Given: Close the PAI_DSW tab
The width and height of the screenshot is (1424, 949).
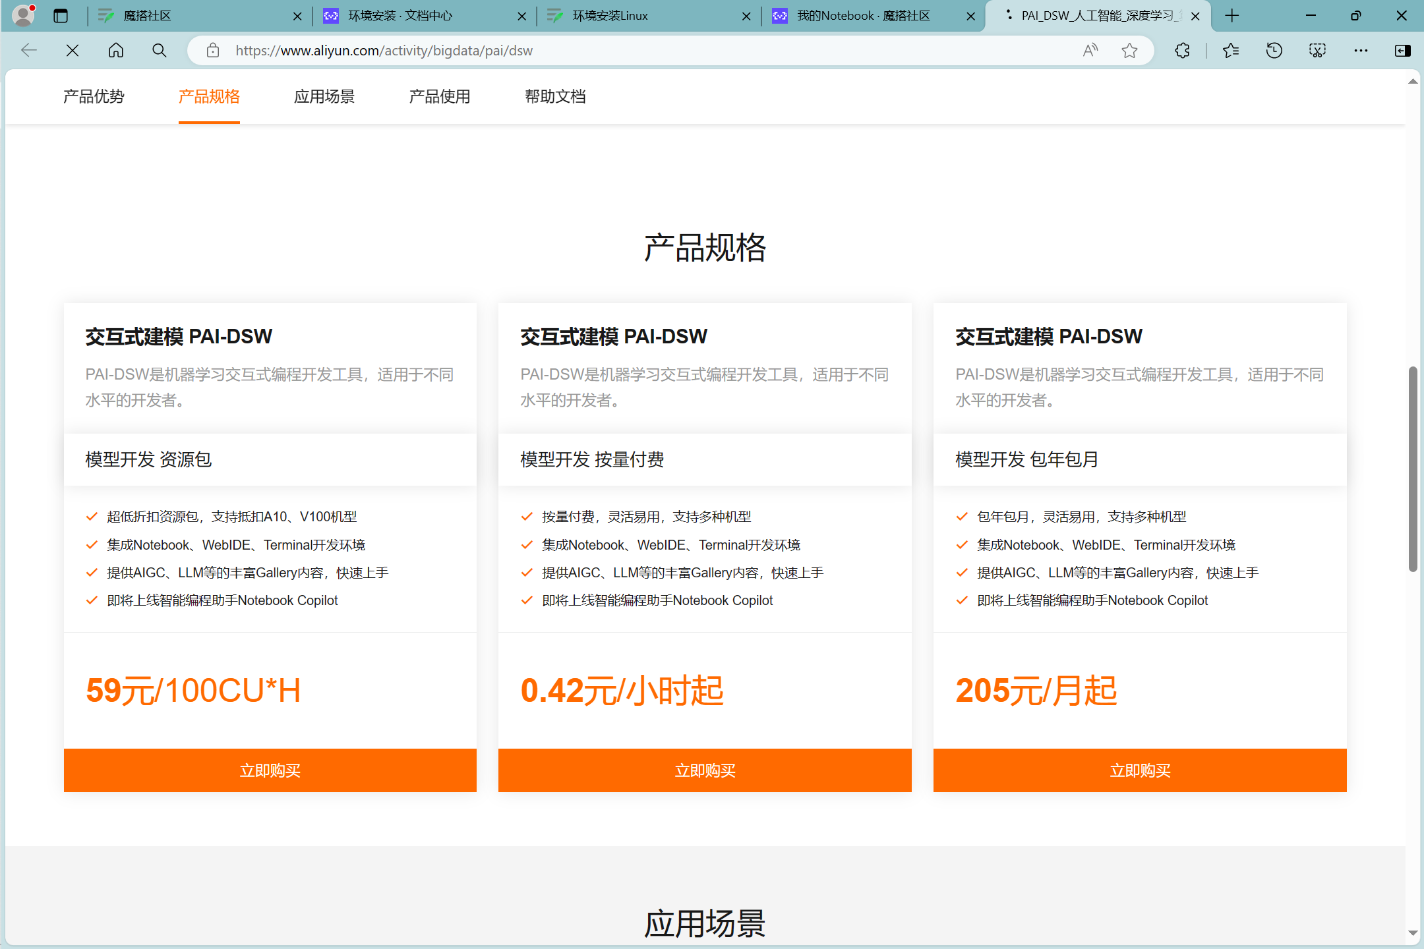Looking at the screenshot, I should [x=1195, y=16].
